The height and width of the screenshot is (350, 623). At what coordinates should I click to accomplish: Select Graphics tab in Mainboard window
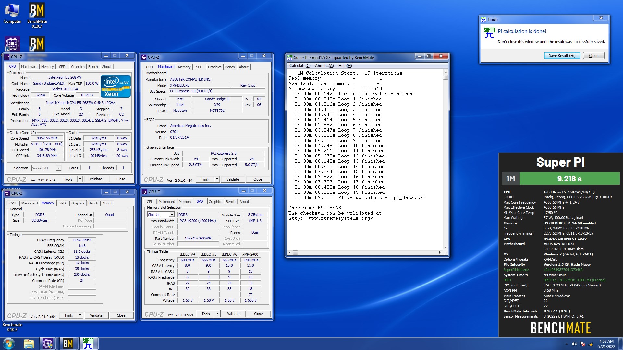215,67
